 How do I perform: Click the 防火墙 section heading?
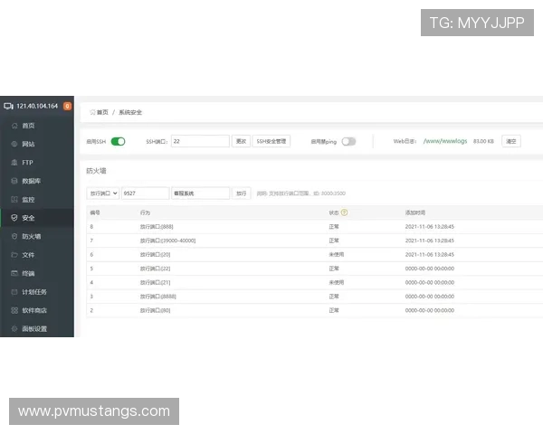(x=96, y=171)
